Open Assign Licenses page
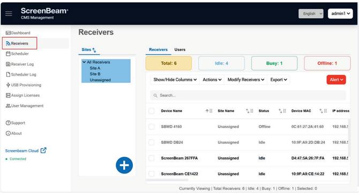This screenshot has height=193, width=359. [23, 95]
